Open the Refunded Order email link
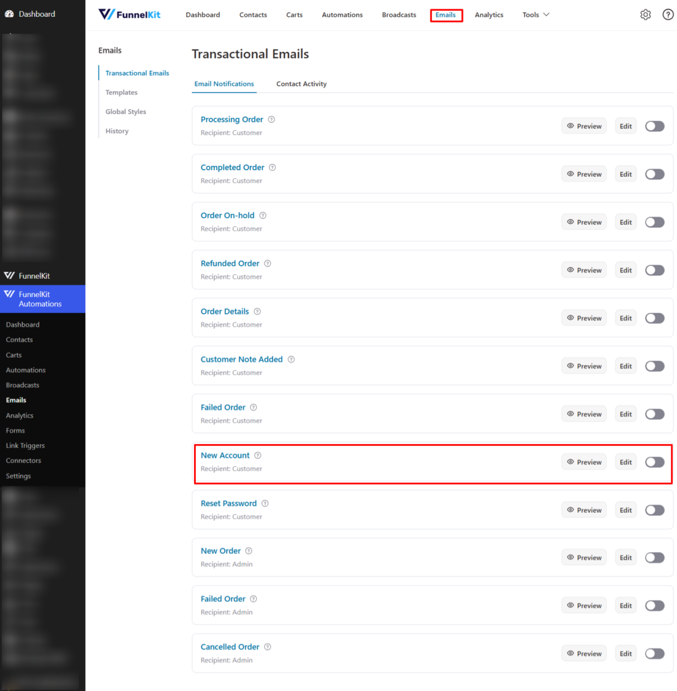The image size is (677, 691). (230, 264)
